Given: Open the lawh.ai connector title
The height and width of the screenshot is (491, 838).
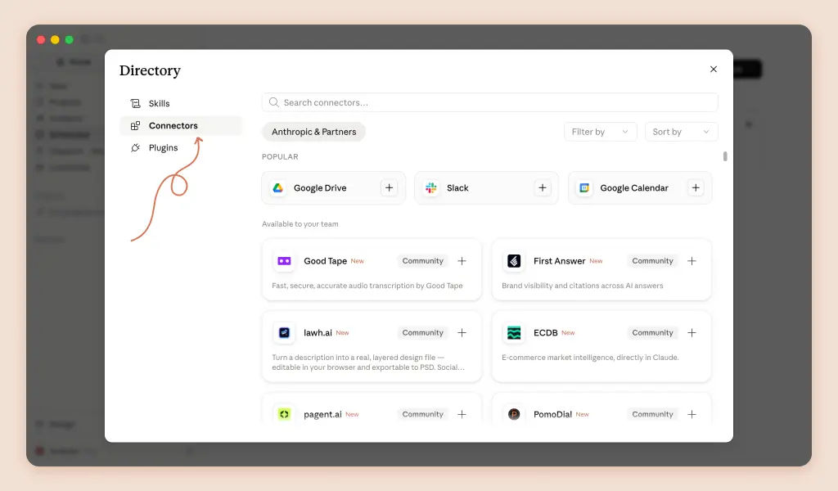Looking at the screenshot, I should (318, 332).
